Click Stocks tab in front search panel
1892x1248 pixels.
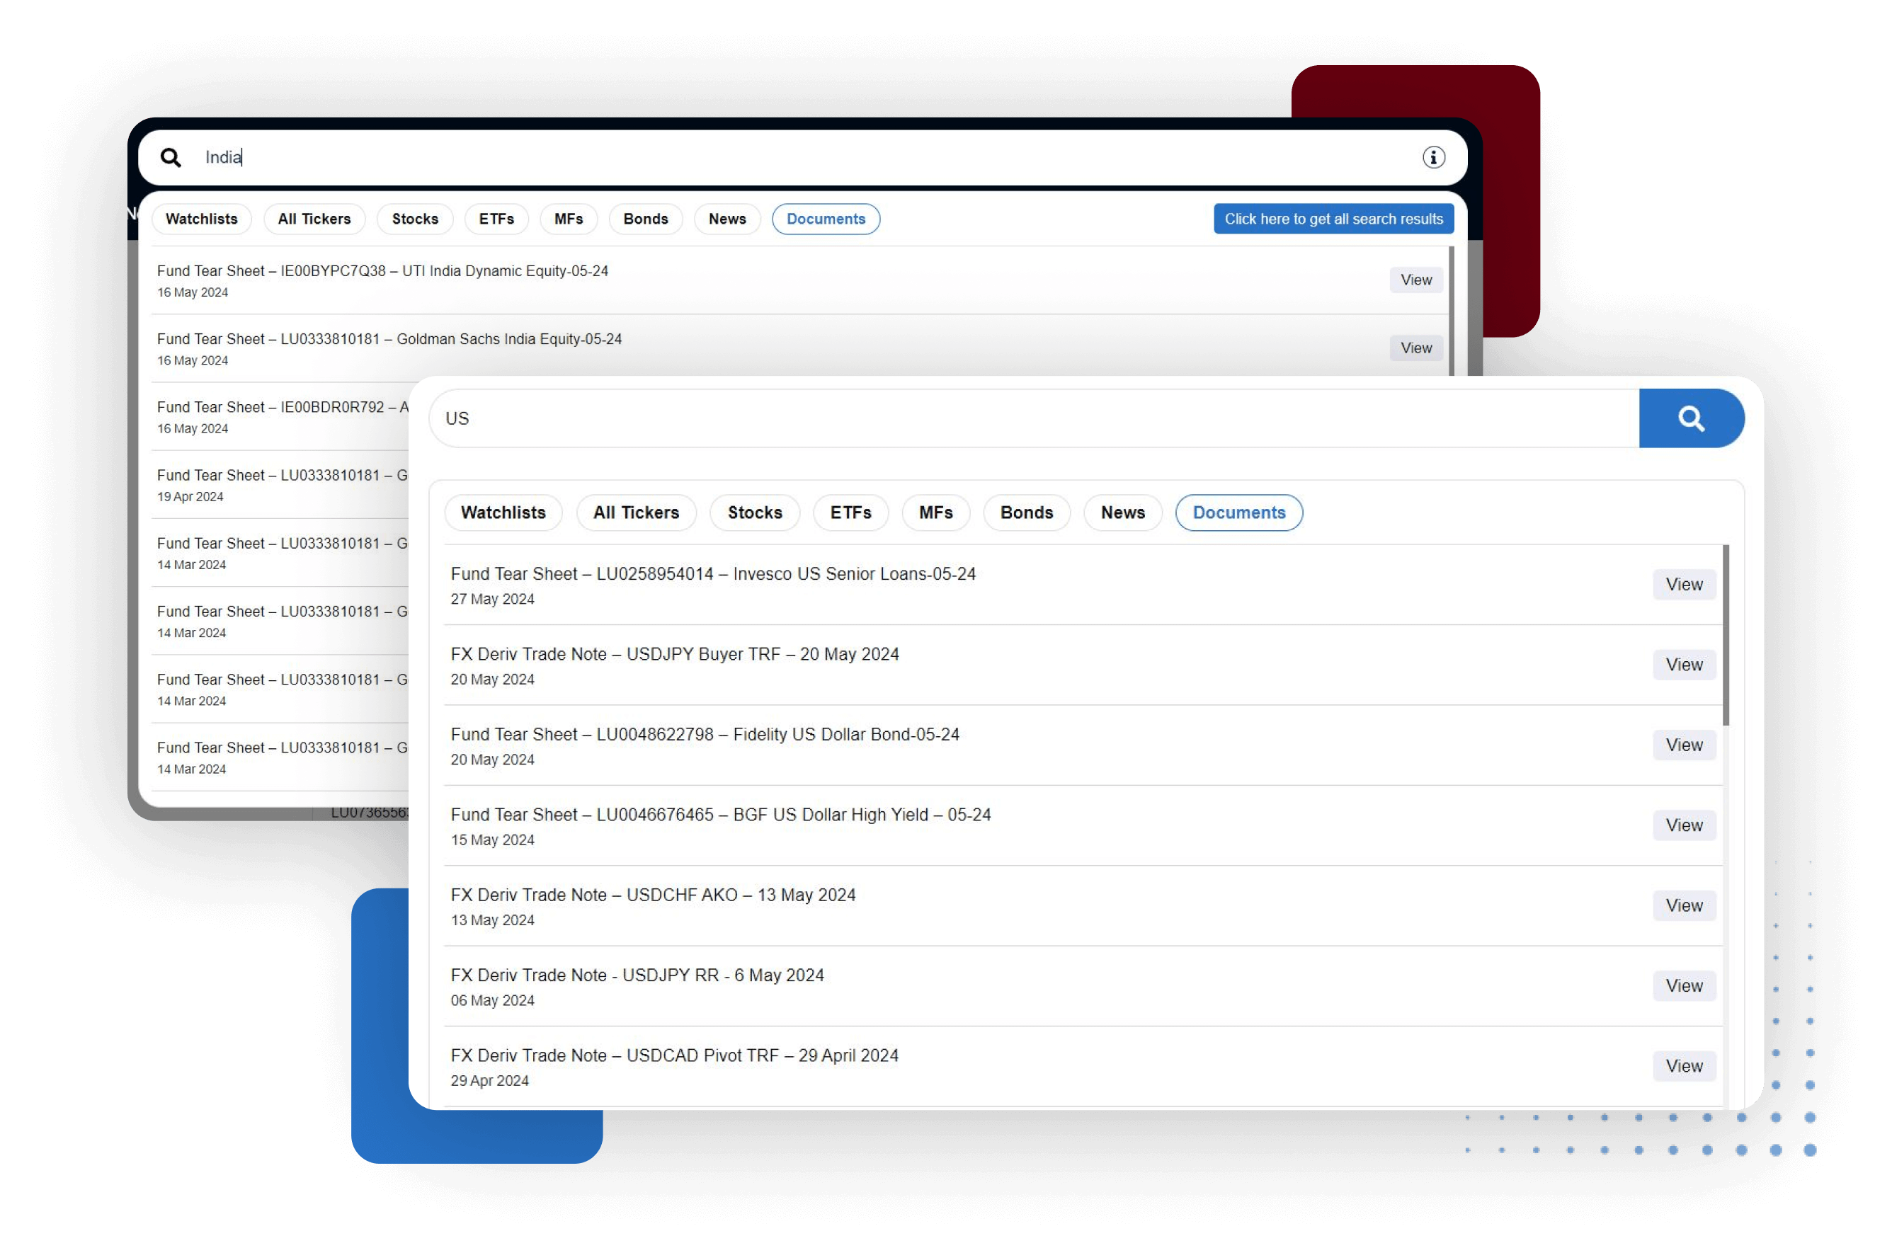click(x=753, y=513)
